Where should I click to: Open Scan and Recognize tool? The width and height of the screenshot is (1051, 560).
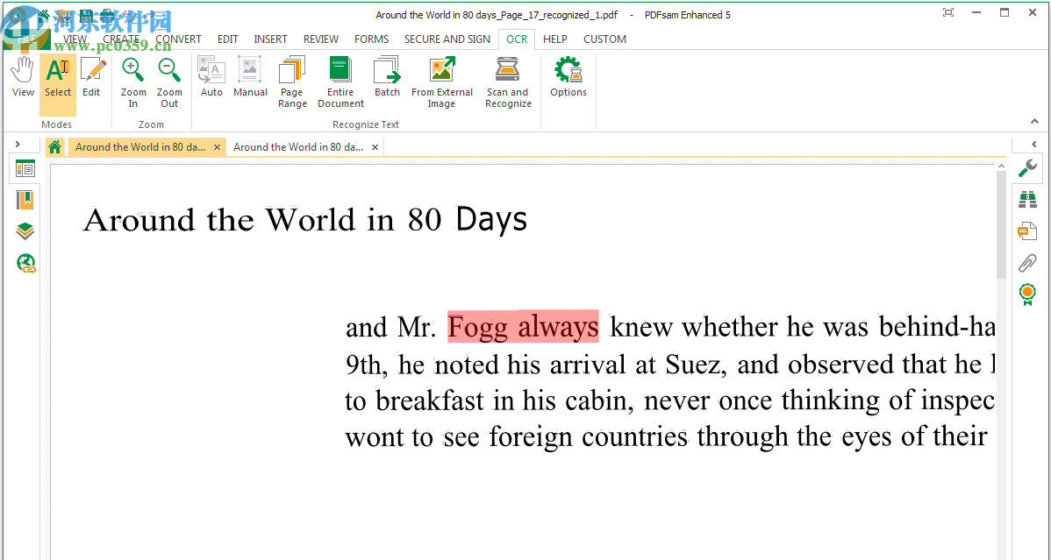click(508, 82)
